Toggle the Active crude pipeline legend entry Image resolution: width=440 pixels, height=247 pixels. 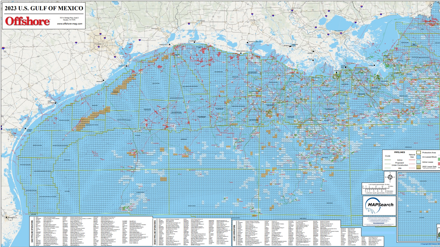pyautogui.click(x=388, y=160)
